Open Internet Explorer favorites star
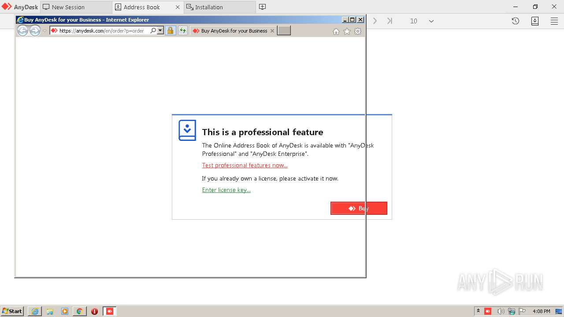The image size is (564, 317). point(347,31)
